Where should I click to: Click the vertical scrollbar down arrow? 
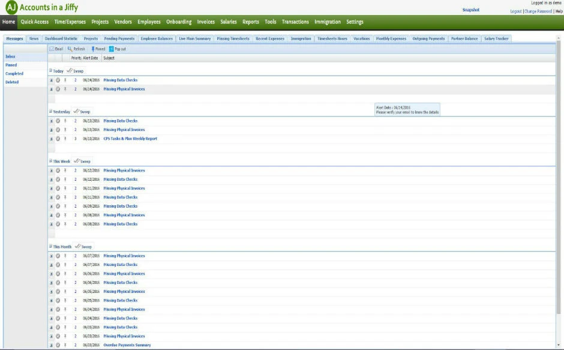coord(559,345)
